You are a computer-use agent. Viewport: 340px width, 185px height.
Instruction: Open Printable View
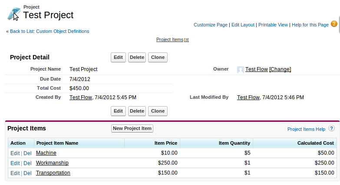[x=273, y=25]
